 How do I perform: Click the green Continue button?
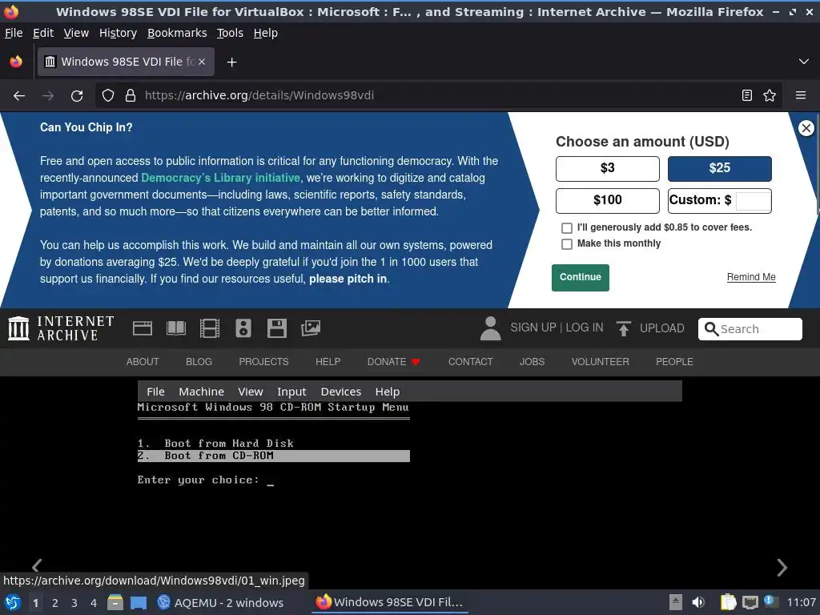coord(580,277)
